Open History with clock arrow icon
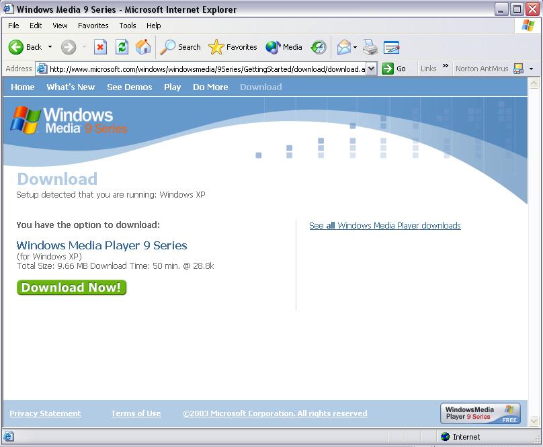543x447 pixels. tap(319, 48)
